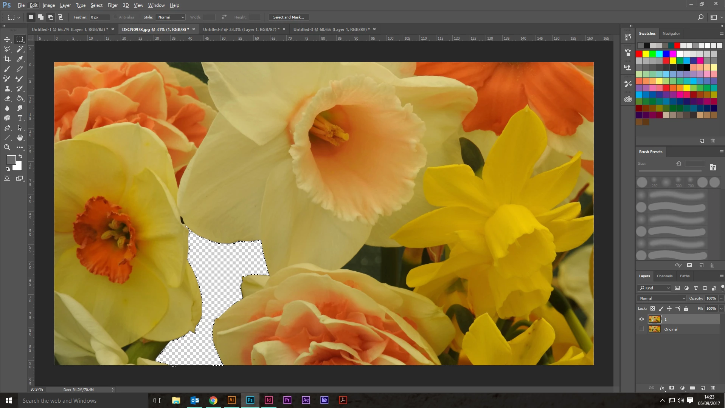Image resolution: width=725 pixels, height=408 pixels.
Task: Select the Crop tool
Action: [7, 59]
